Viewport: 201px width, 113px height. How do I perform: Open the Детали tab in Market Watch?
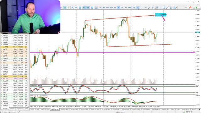click(12, 109)
